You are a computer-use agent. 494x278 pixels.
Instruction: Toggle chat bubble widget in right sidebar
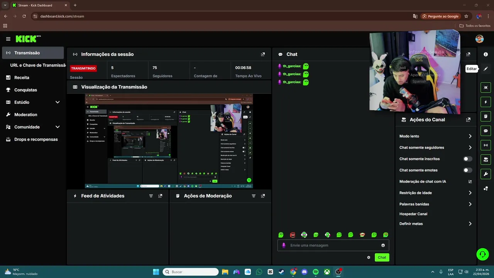coord(486,131)
